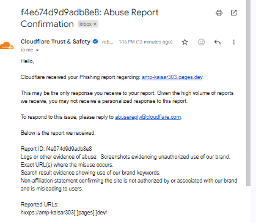The width and height of the screenshot is (256, 223).
Task: Open the email in a new window
Action: [x=234, y=13]
